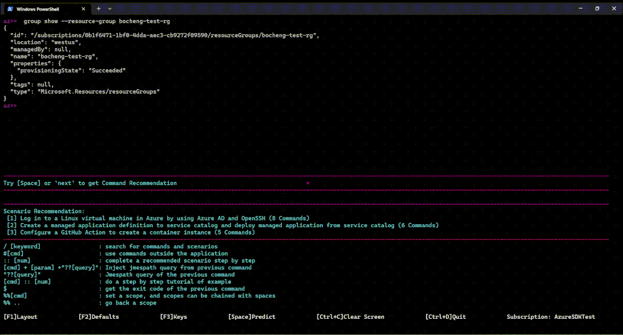Click the "managedBy": null line
Screen dimensions: 623x335
41,49
